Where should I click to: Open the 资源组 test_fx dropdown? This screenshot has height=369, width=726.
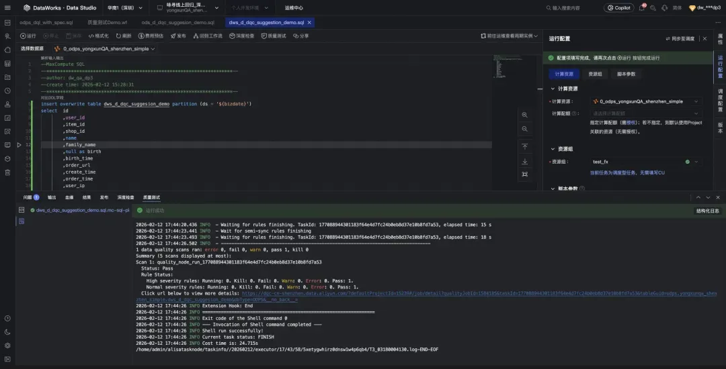tap(647, 162)
